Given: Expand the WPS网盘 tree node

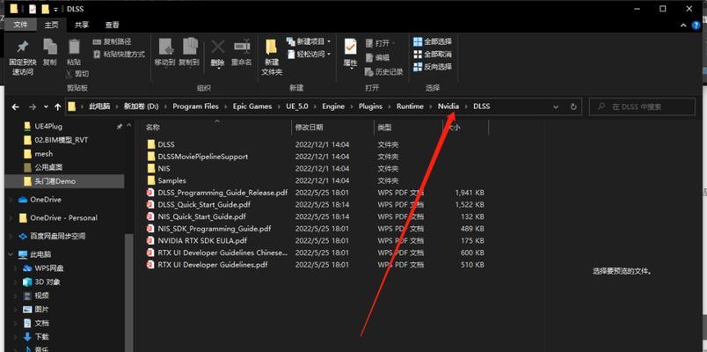Looking at the screenshot, I should pyautogui.click(x=16, y=268).
